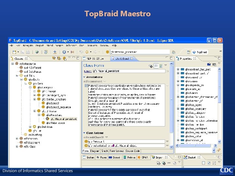
Task: Select gfo:Symbol_sequence in the class tree
Action: [58, 107]
